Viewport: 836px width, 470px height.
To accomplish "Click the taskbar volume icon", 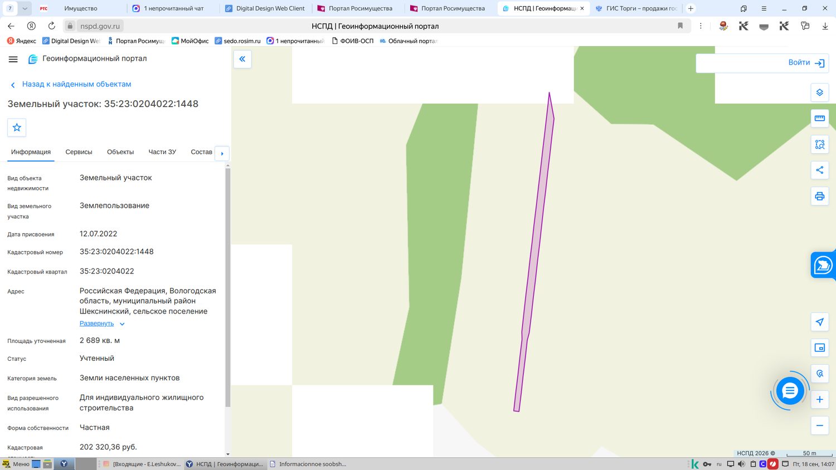I will pyautogui.click(x=741, y=464).
